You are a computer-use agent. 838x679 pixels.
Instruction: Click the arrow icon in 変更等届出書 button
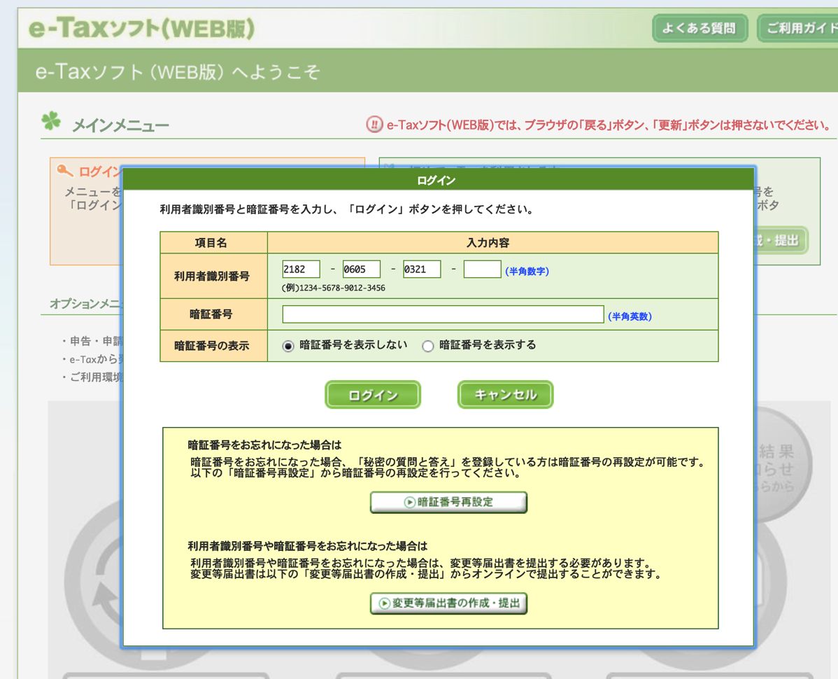pos(384,603)
